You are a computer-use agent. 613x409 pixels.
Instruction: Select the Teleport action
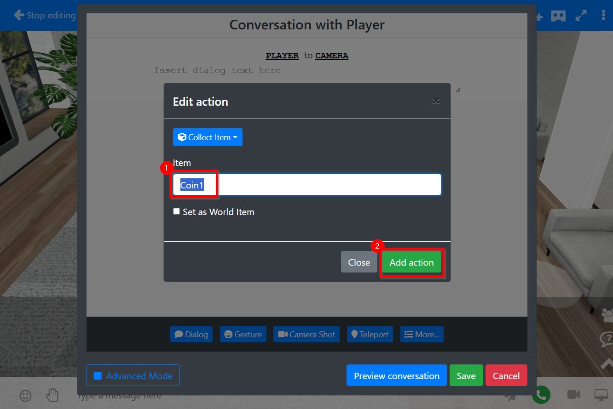pos(370,335)
